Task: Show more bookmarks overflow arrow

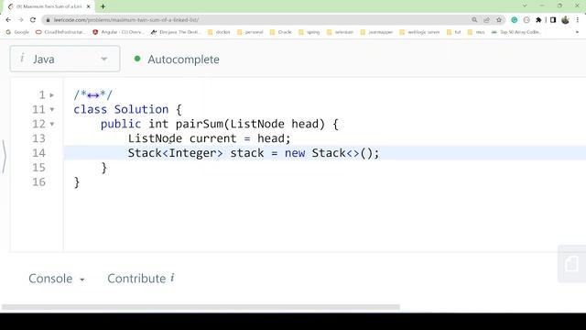Action: tap(577, 32)
